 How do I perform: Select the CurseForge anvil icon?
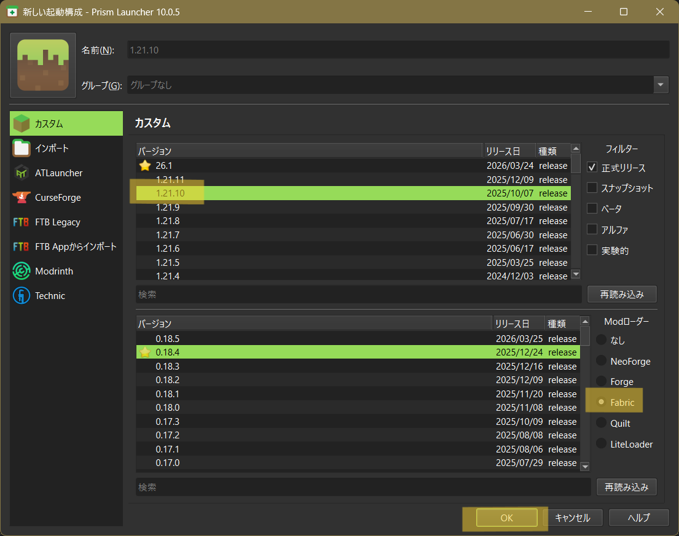tap(22, 198)
